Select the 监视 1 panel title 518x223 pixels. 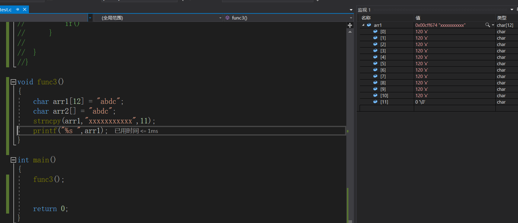364,10
